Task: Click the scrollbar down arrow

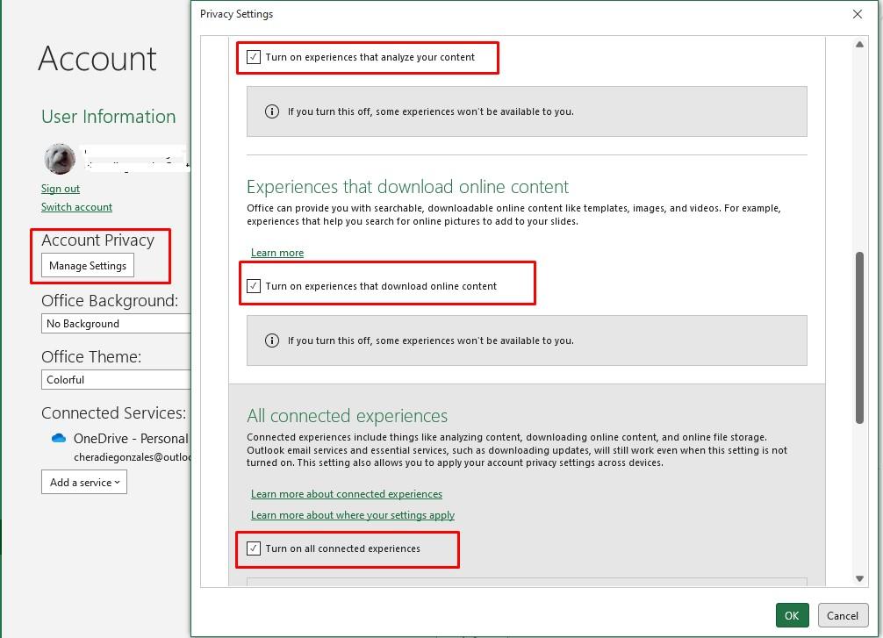Action: point(859,579)
